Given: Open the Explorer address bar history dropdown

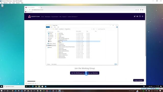Looking at the screenshot, I should [92, 29].
